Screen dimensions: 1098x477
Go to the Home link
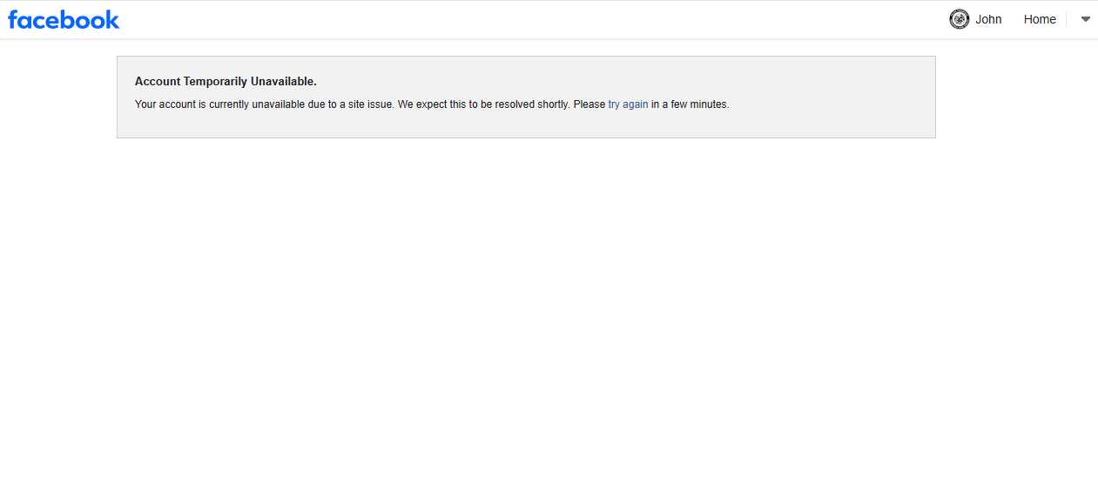tap(1040, 19)
